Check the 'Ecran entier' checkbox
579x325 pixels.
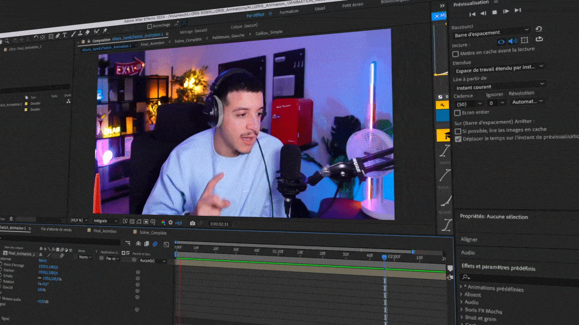457,113
